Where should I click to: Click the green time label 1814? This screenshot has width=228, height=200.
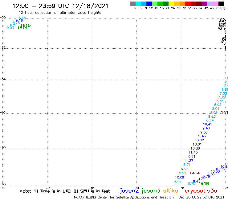click(x=22, y=28)
